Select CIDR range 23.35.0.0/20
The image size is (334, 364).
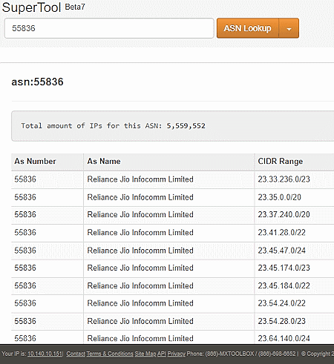click(x=279, y=197)
